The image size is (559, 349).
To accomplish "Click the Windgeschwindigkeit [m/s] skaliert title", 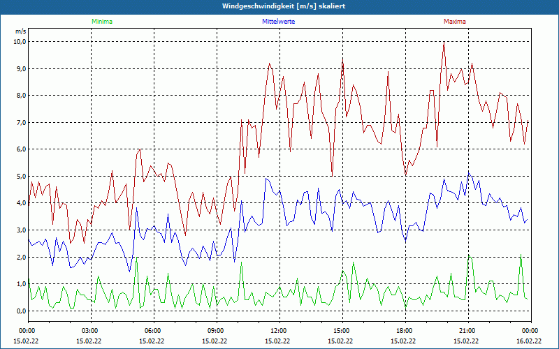I will pyautogui.click(x=284, y=6).
